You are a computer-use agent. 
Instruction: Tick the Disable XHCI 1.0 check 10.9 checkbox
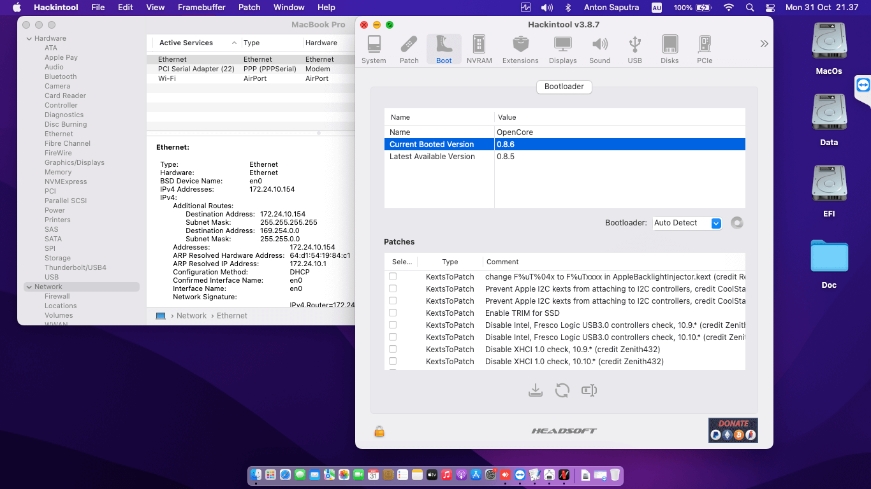click(x=393, y=349)
